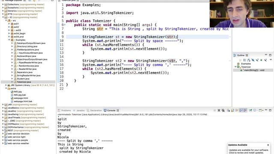Click Display Selected Console icon
The width and height of the screenshot is (274, 154).
(255, 110)
